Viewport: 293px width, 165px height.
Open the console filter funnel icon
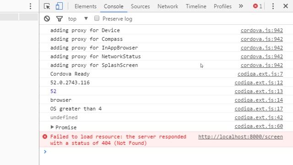(60, 19)
